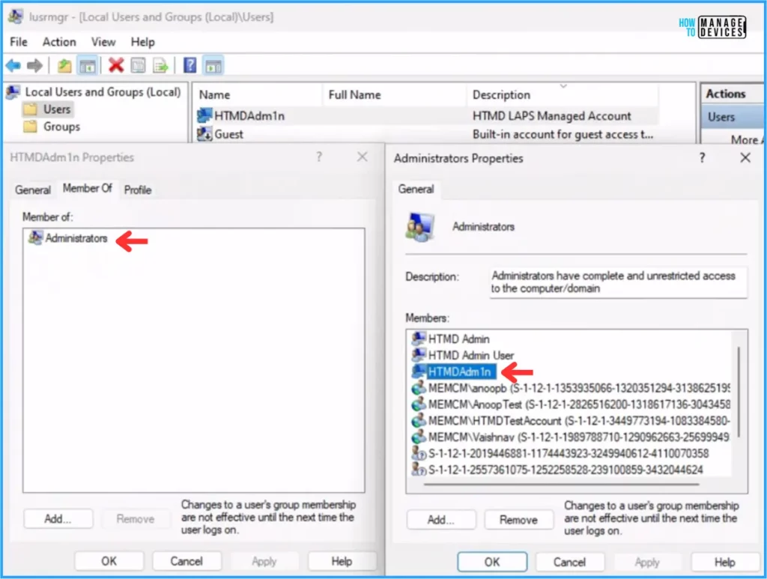767x579 pixels.
Task: Switch to the Profile tab
Action: coord(138,190)
